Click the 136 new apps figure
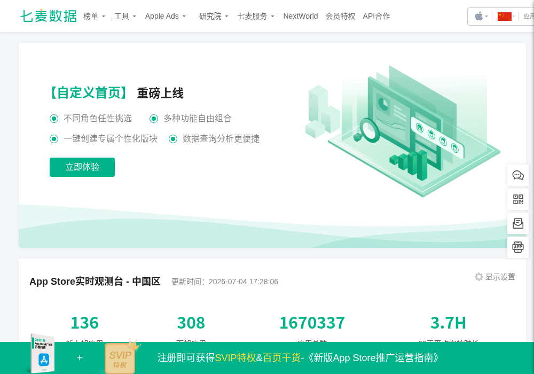 (84, 323)
